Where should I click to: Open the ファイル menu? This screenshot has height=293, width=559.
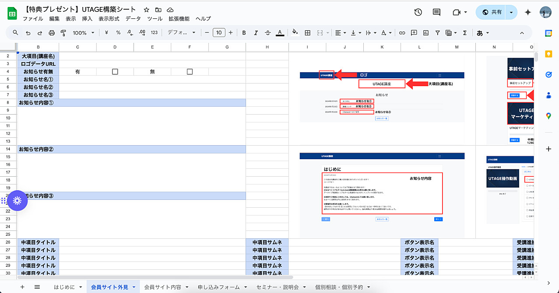tap(33, 19)
